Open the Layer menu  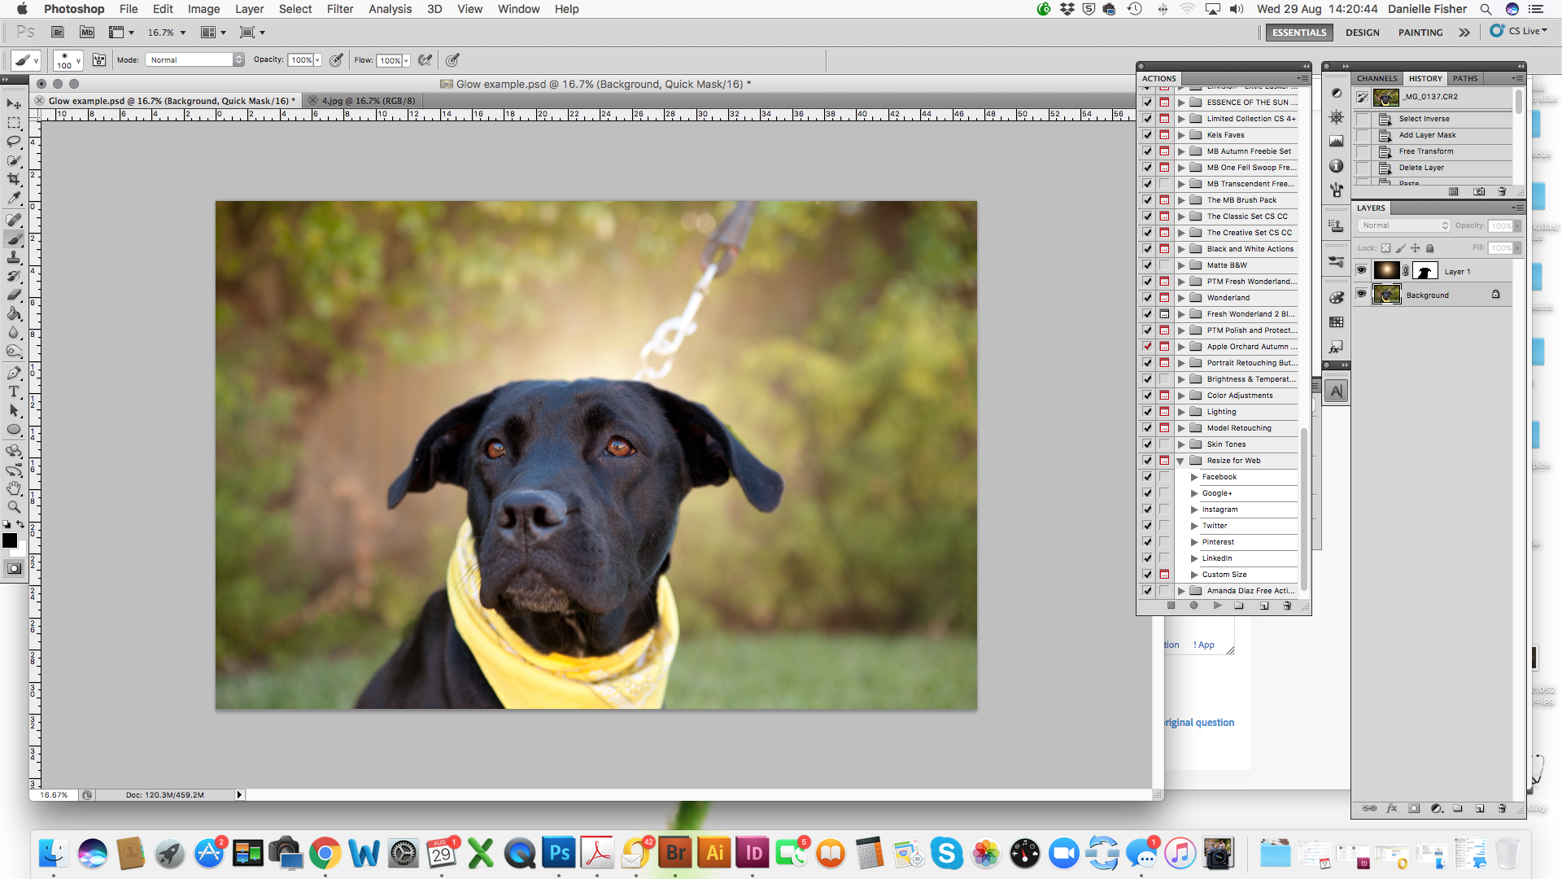tap(249, 9)
